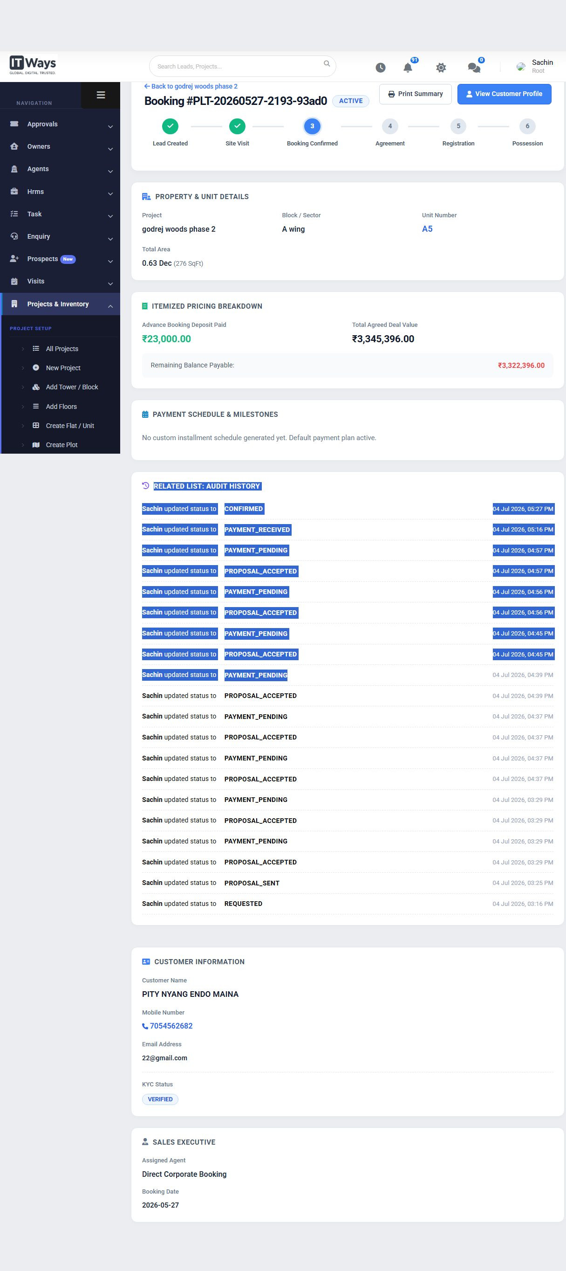Click the search magnifier icon
Image resolution: width=566 pixels, height=1271 pixels.
[327, 64]
